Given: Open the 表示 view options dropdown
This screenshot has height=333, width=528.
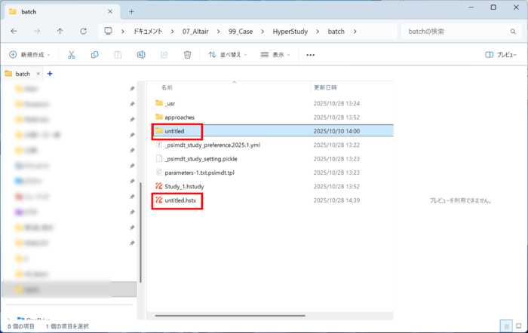Looking at the screenshot, I should [277, 55].
